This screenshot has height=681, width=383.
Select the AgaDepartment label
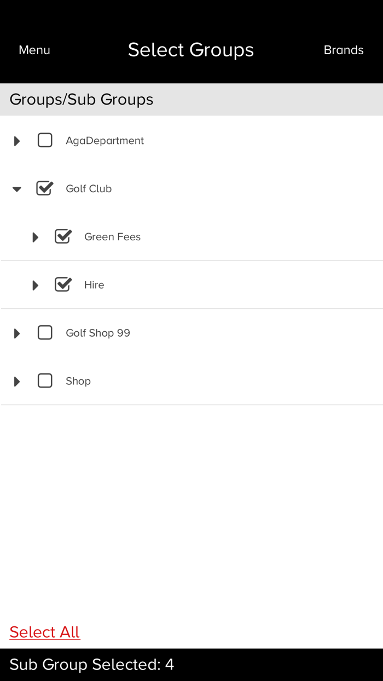click(105, 141)
